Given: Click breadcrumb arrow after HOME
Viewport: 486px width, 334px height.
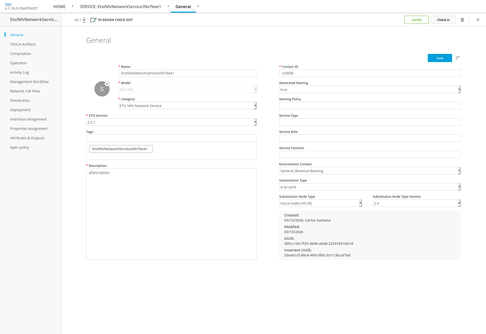Looking at the screenshot, I should [73, 6].
